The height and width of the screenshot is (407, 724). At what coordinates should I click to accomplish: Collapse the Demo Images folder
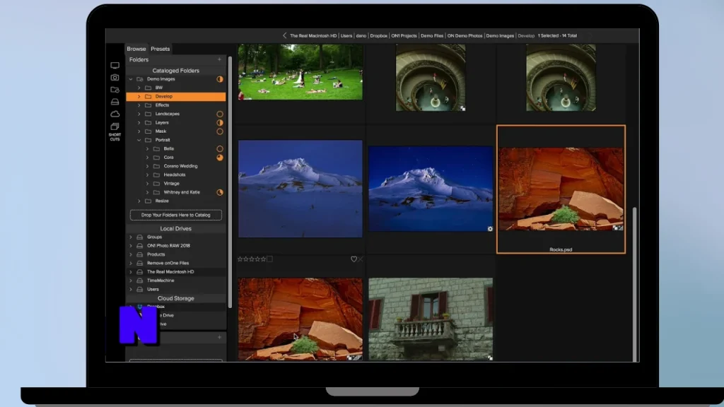click(x=131, y=79)
